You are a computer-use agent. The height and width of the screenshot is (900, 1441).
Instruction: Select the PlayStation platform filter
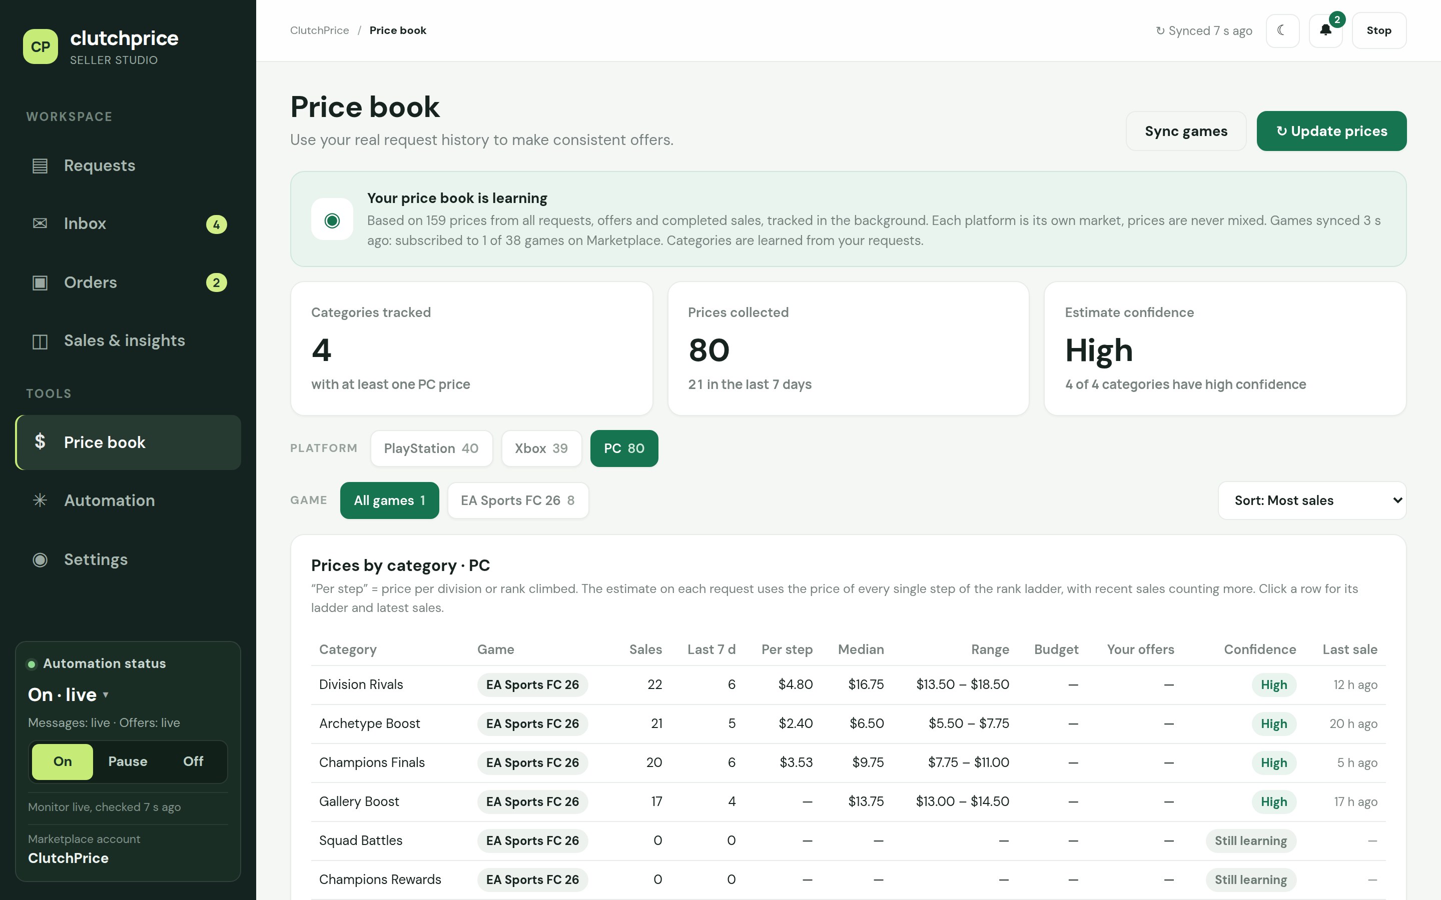tap(431, 448)
